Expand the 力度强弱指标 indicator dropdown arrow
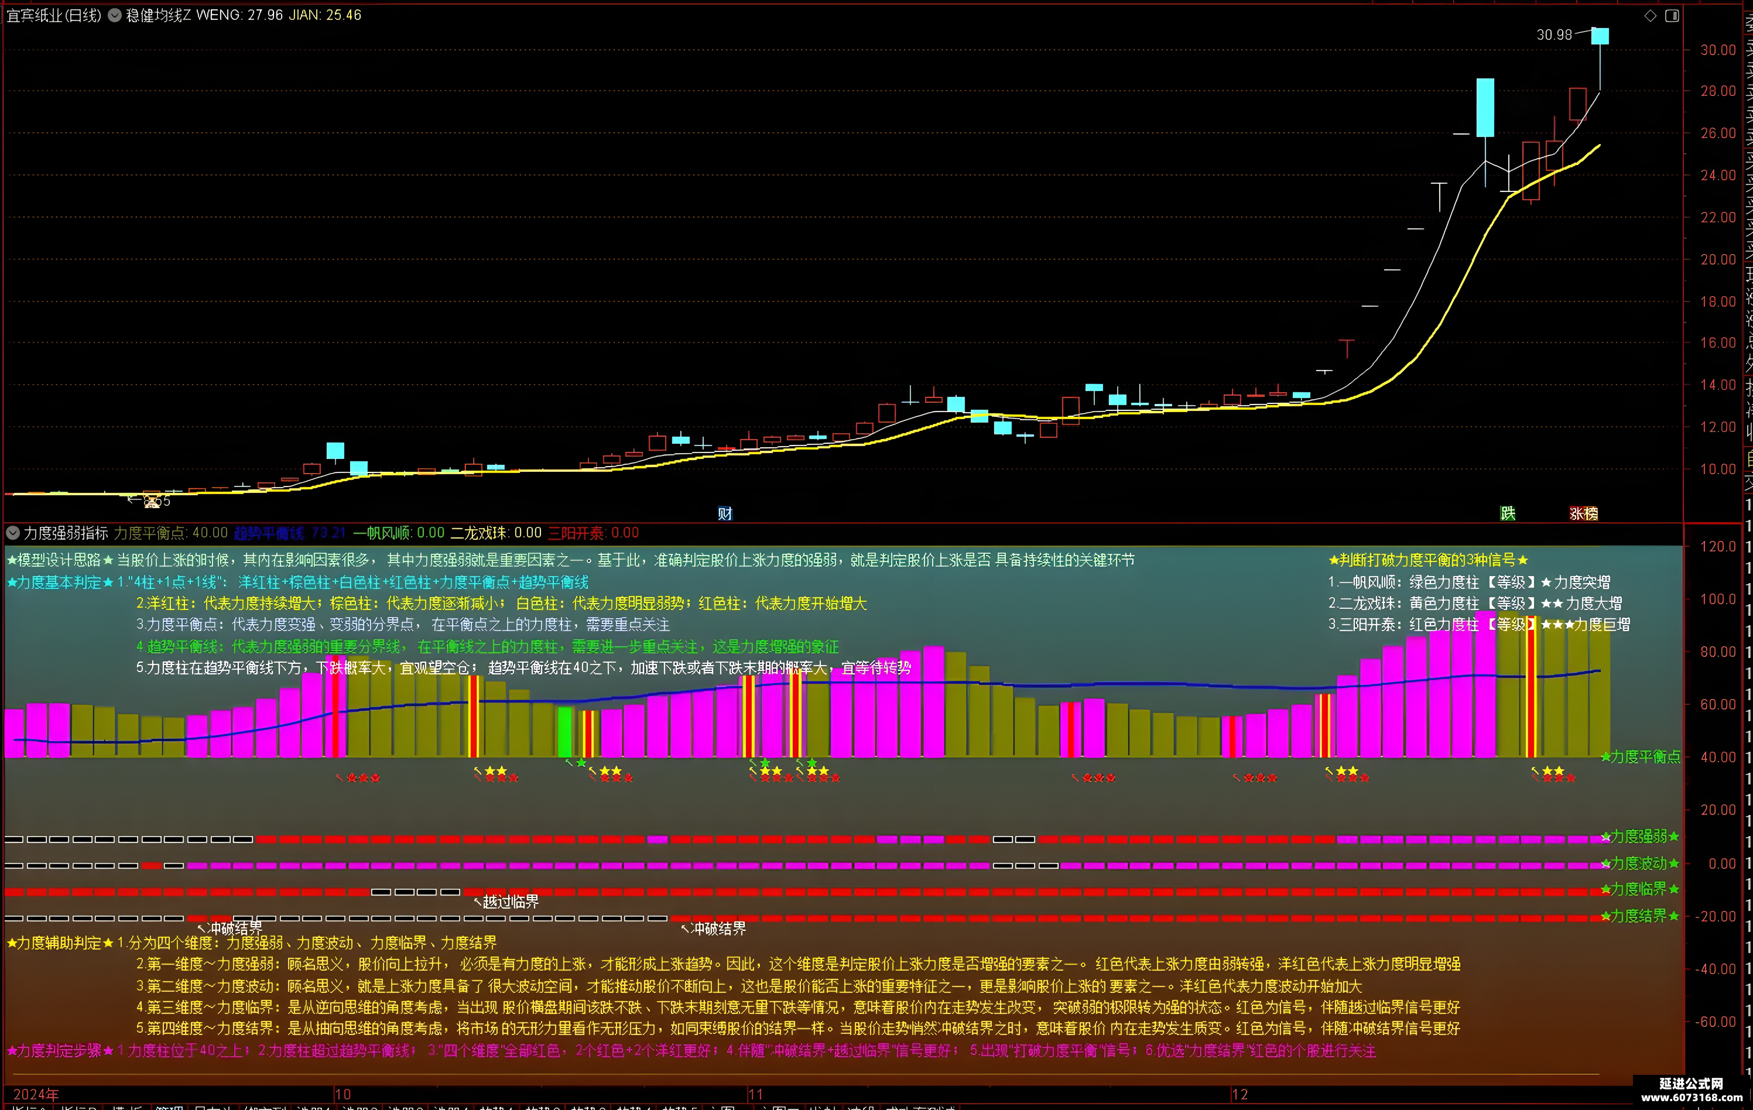Screen dimensions: 1753x1110 (x=12, y=533)
